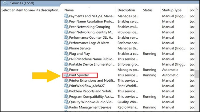This screenshot has width=200, height=112.
Task: Select Quality Windows Audio Video service name
Action: [91, 102]
